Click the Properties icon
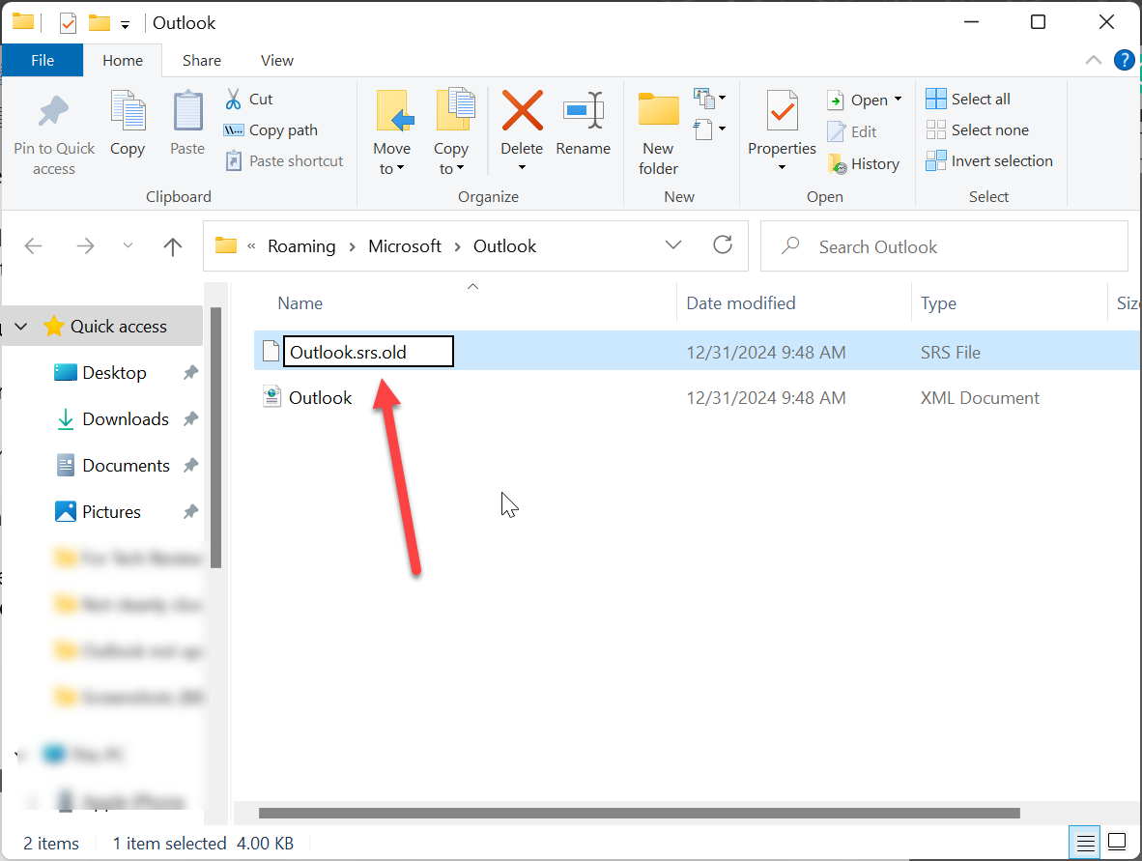Image resolution: width=1142 pixels, height=861 pixels. [783, 111]
